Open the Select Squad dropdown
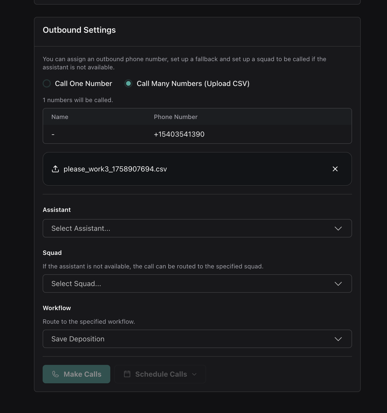Viewport: 387px width, 413px height. (x=197, y=284)
